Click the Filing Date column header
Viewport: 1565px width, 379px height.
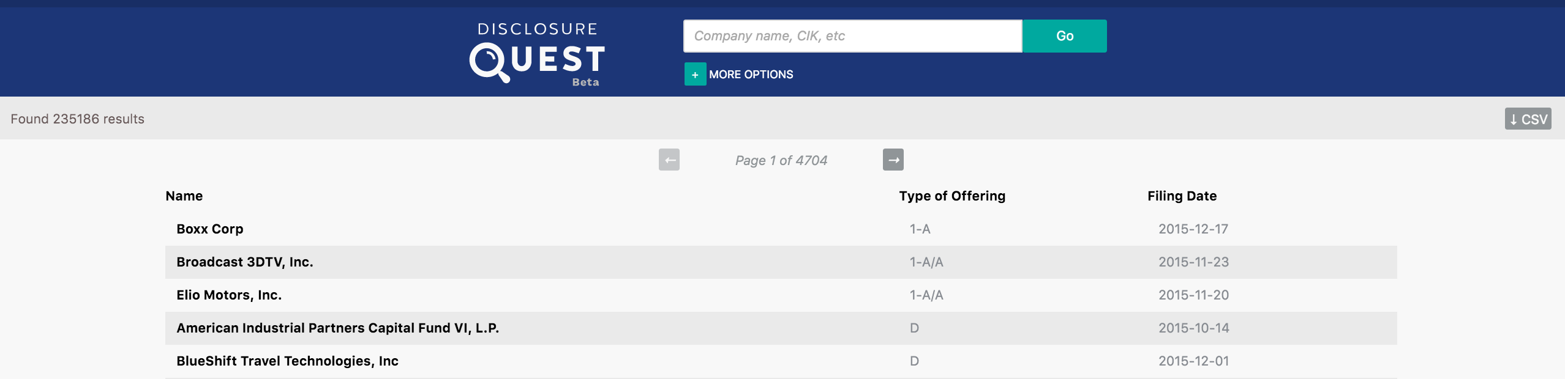[1182, 196]
